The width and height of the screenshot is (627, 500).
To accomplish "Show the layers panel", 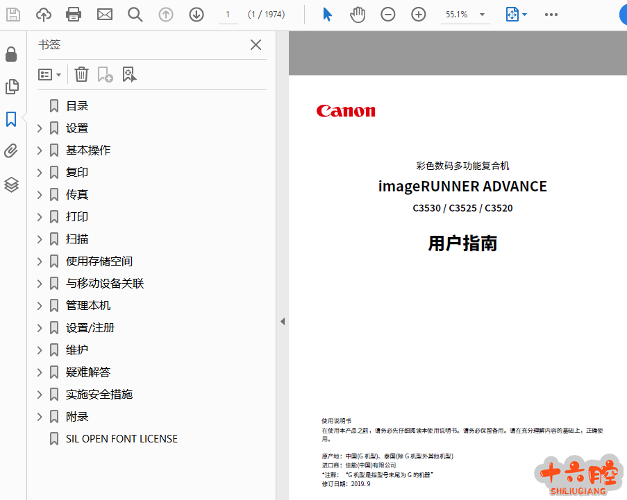I will (11, 184).
